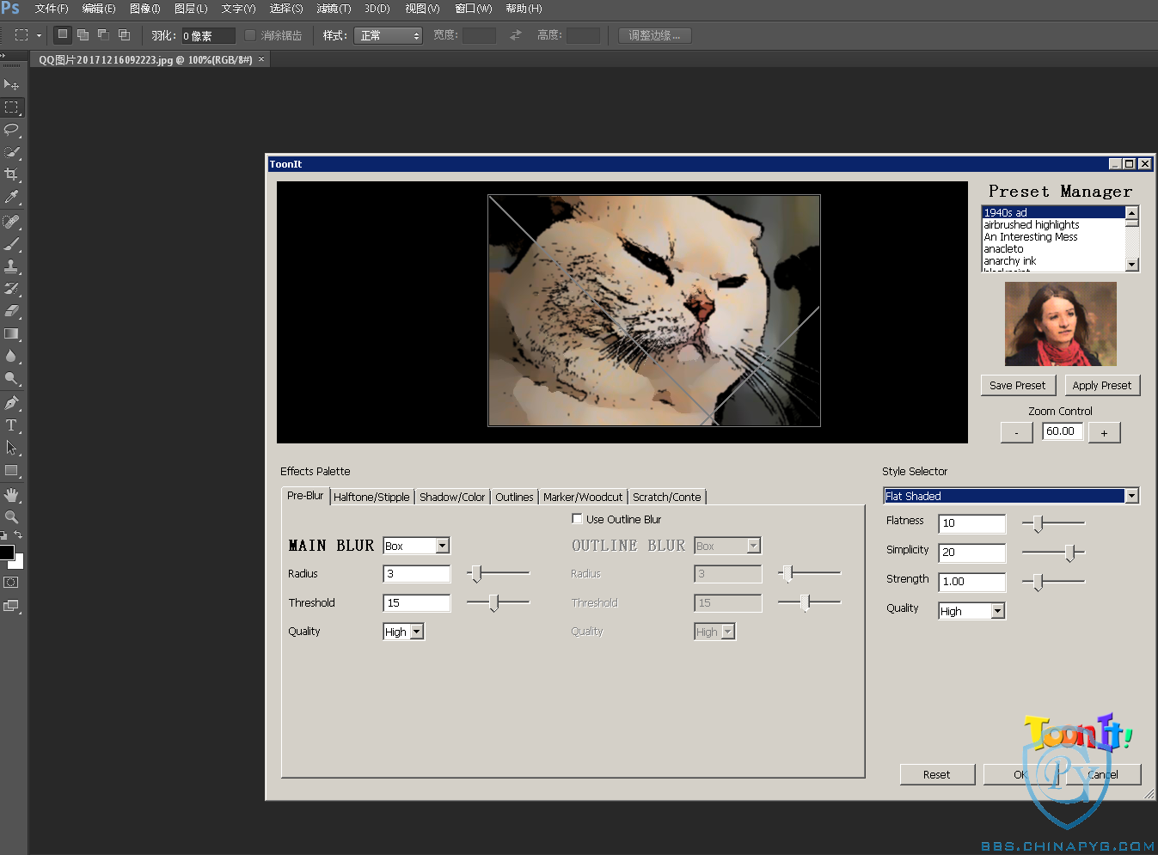The width and height of the screenshot is (1158, 855).
Task: Select the Blur tool
Action: coord(11,356)
